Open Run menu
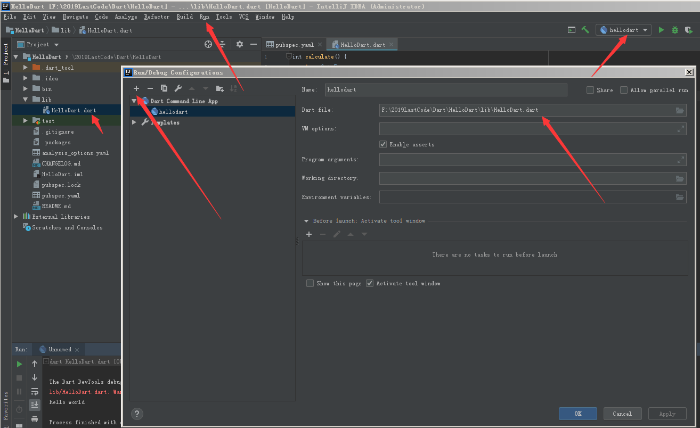The height and width of the screenshot is (428, 700). coord(205,17)
